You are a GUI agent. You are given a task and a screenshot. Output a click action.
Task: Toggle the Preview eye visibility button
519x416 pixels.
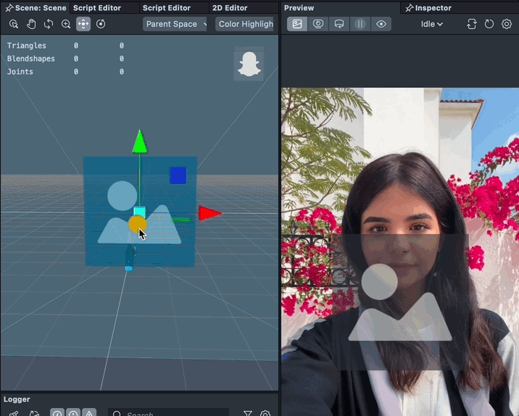[x=381, y=24]
